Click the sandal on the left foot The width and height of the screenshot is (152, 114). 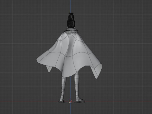point(61,101)
